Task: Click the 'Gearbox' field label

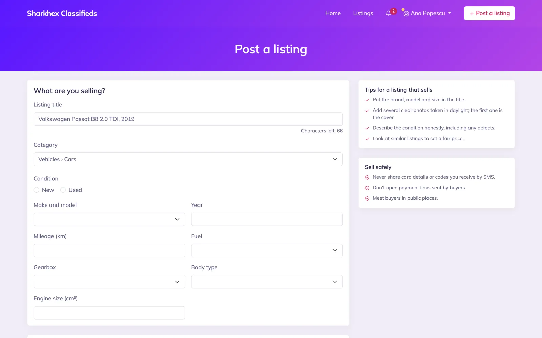Action: click(45, 267)
